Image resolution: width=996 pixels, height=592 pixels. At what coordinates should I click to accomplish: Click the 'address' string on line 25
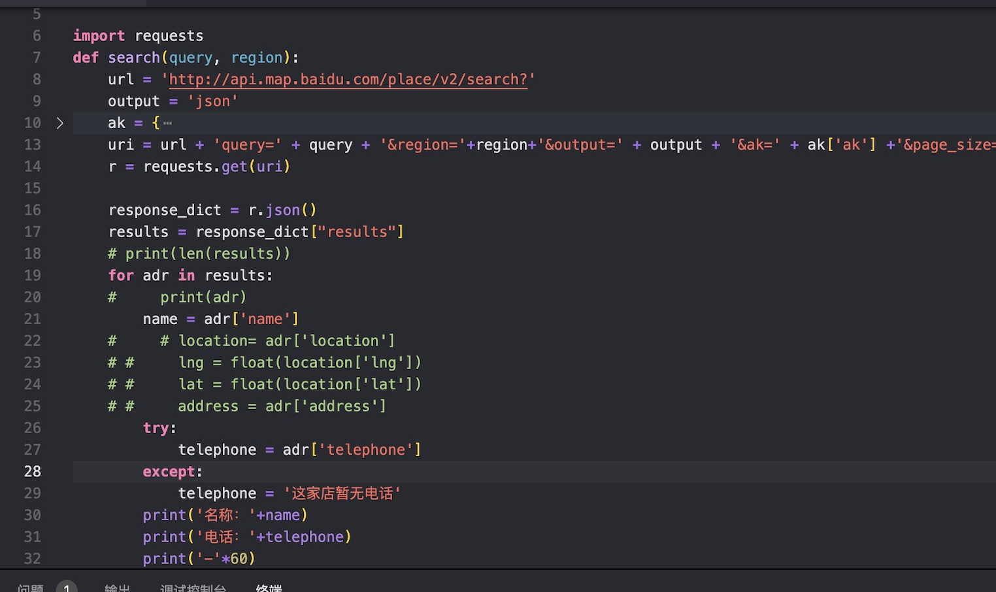(x=340, y=406)
